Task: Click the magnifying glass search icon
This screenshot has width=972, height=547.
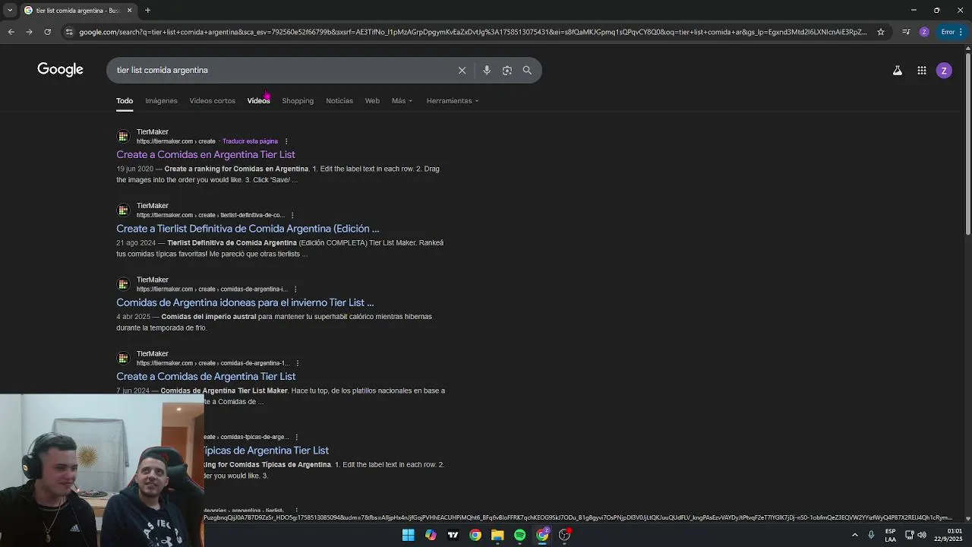Action: (527, 70)
